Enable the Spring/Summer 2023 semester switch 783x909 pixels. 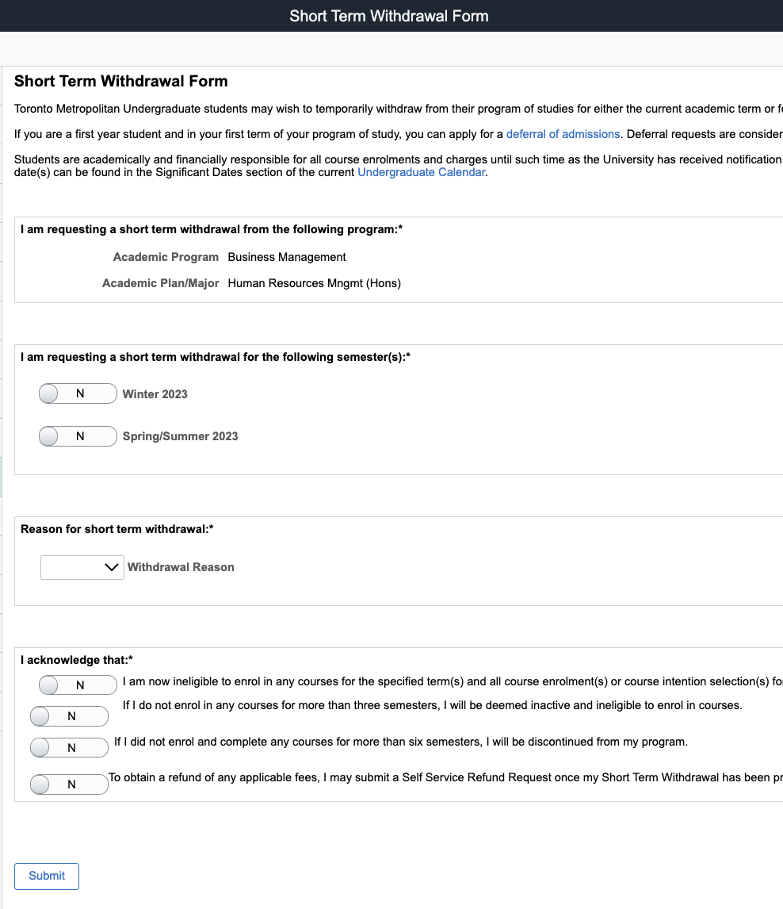[x=78, y=436]
